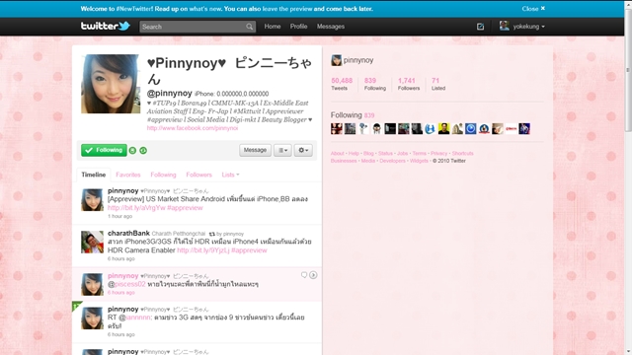Open the compose new tweet icon
Screen dimensions: 632x355
tap(480, 27)
